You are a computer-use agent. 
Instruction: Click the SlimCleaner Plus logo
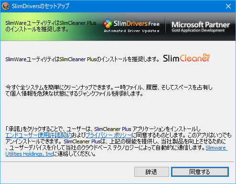pos(186,58)
